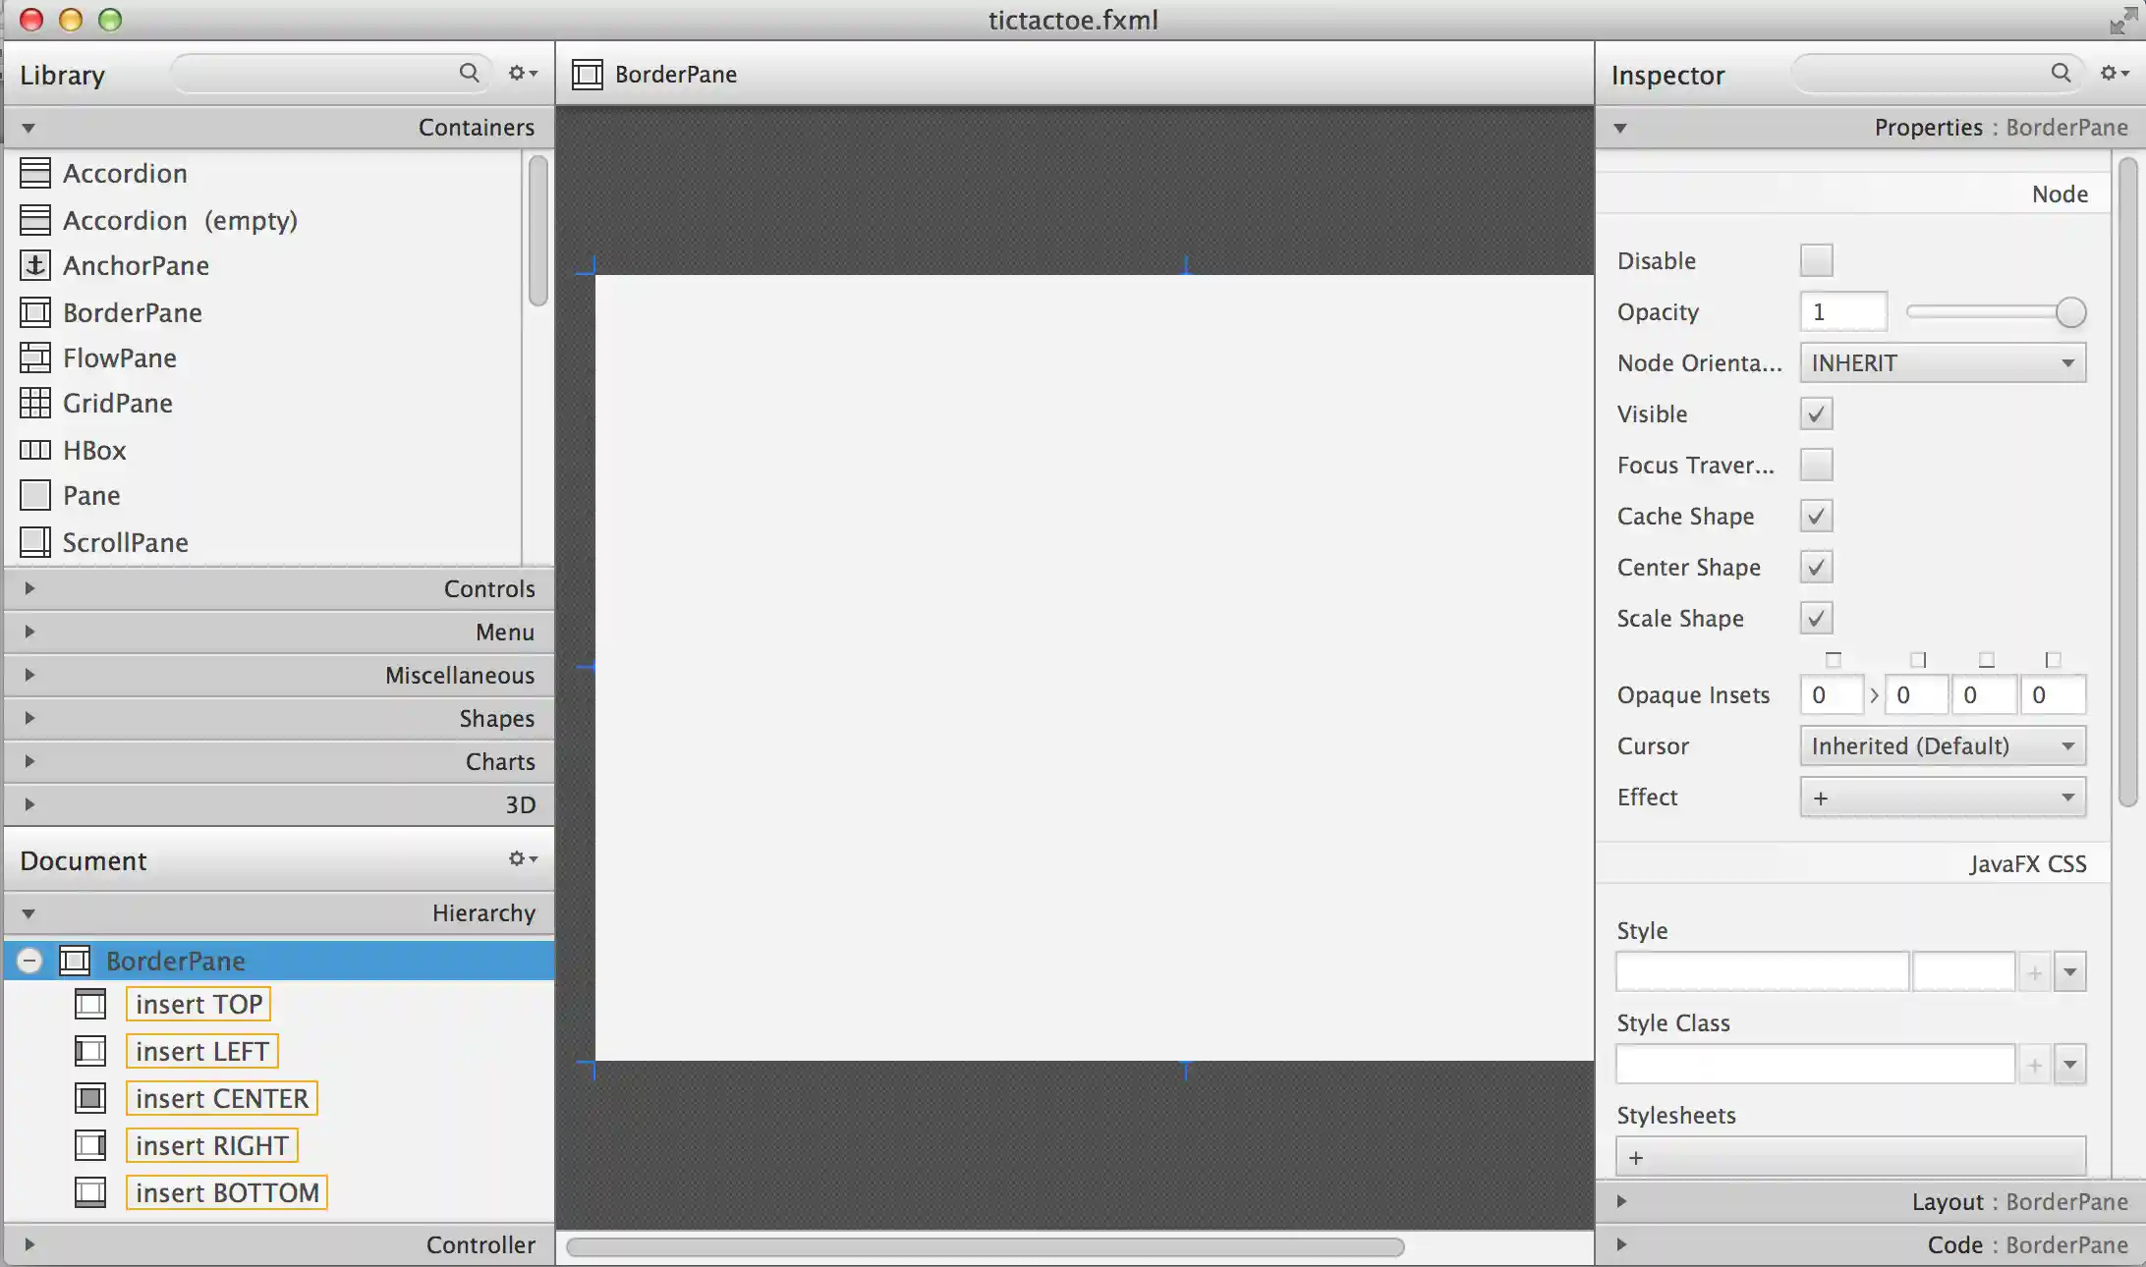
Task: Click the ScrollPane icon in Library
Action: [35, 542]
